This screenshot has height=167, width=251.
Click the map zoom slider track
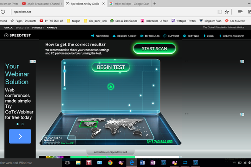pyautogui.click(x=64, y=79)
